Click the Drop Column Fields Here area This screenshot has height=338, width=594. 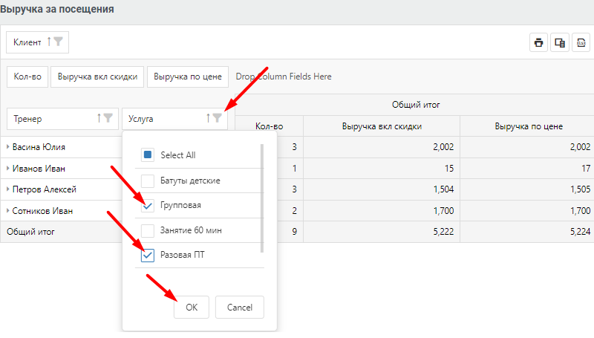(x=284, y=77)
